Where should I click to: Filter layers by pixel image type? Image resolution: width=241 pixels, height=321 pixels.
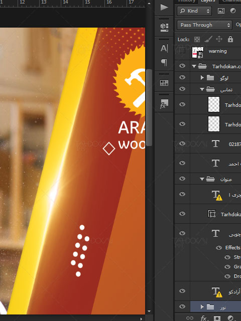(x=221, y=11)
